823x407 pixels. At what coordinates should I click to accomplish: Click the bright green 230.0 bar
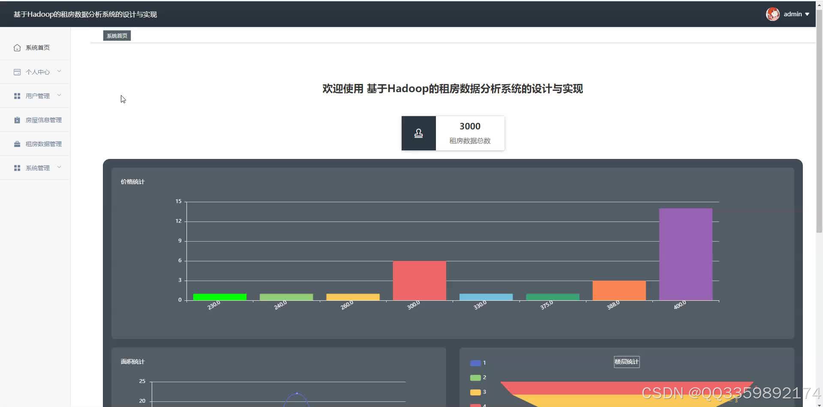[x=219, y=297]
